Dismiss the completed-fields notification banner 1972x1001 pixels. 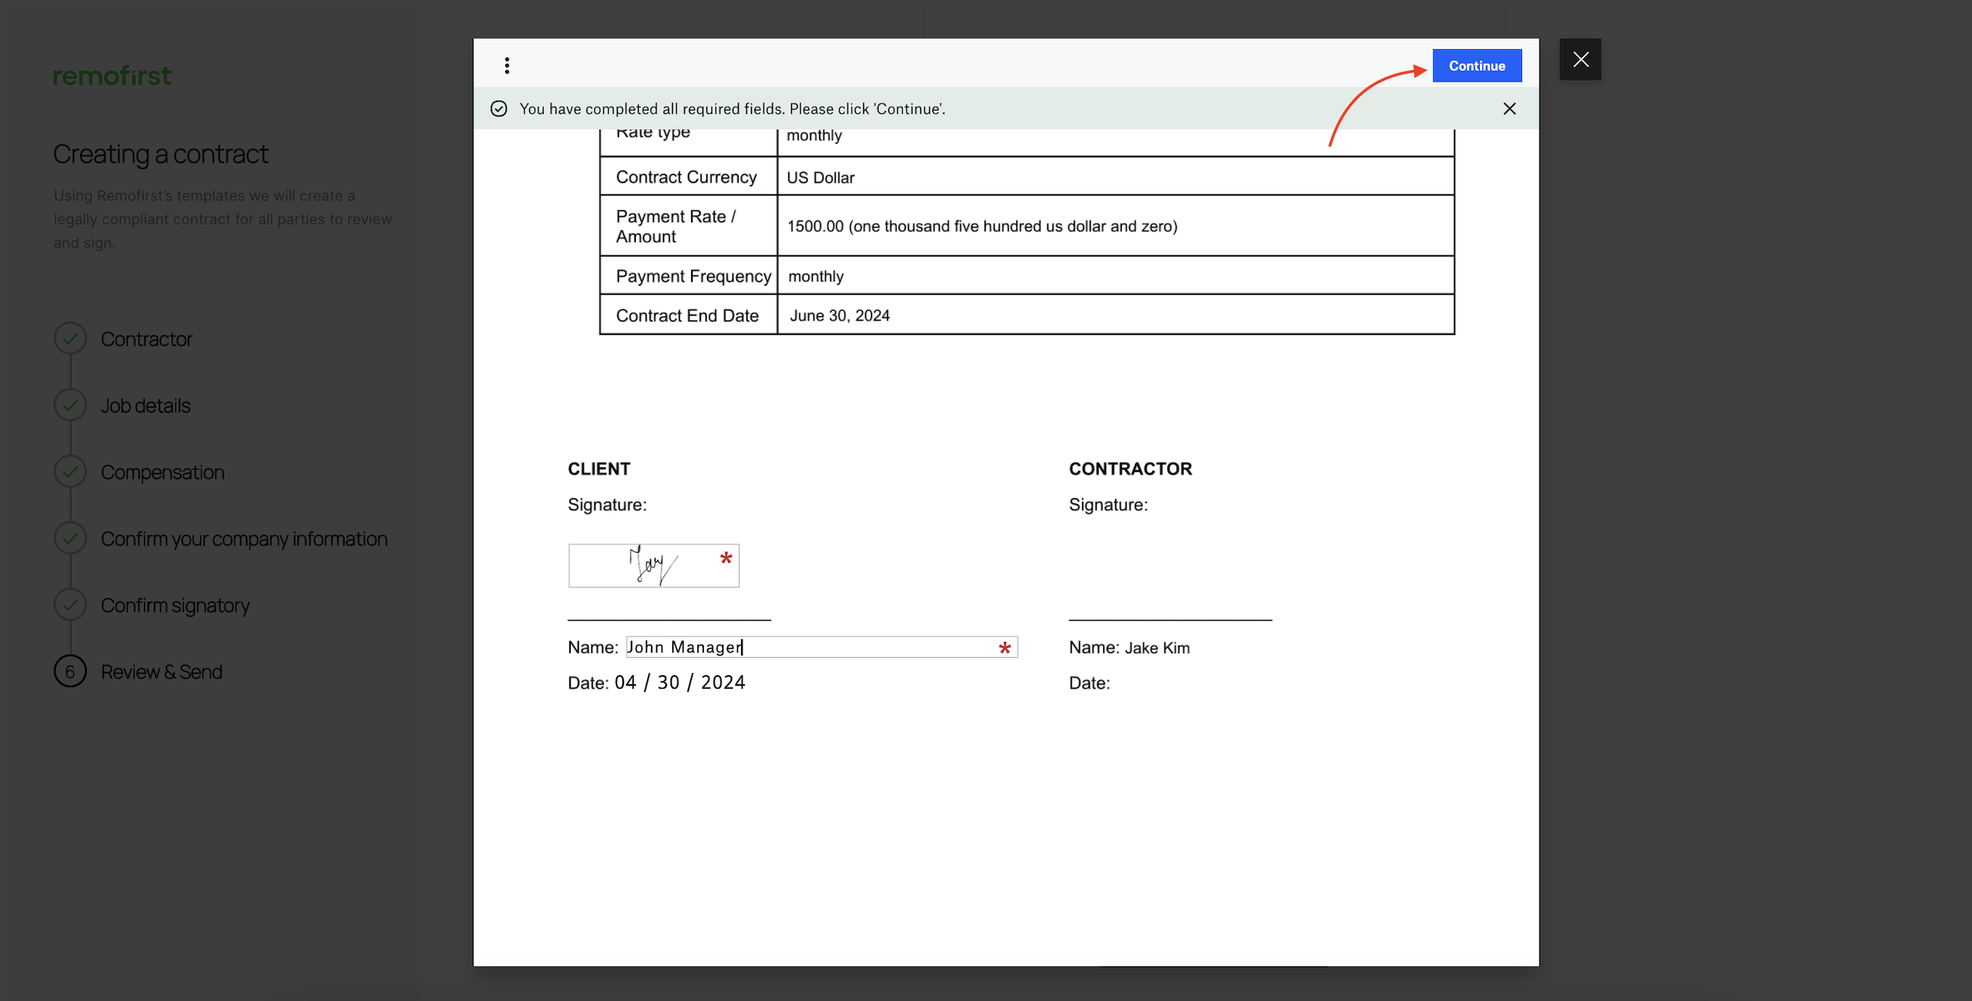coord(1509,109)
